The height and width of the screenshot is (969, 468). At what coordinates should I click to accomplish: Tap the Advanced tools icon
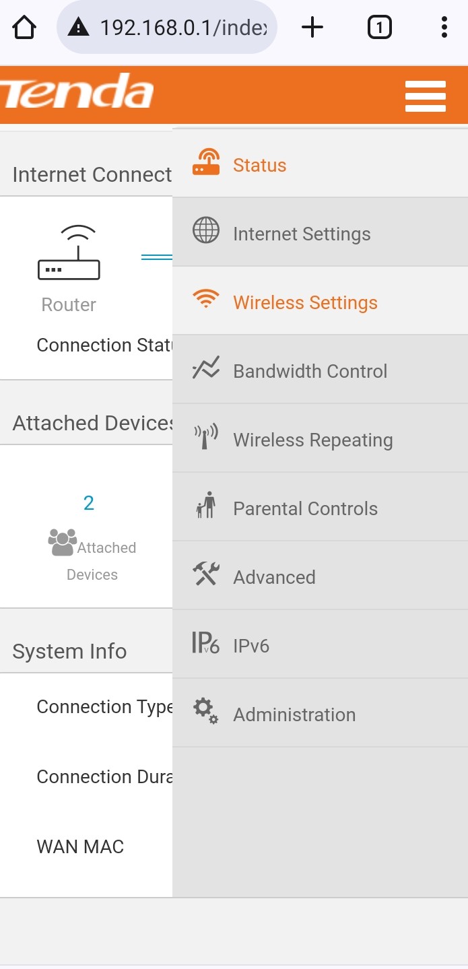pyautogui.click(x=206, y=574)
